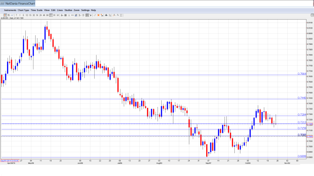This screenshot has height=176, width=314.
Task: Click the gray zoom-out icon
Action: coord(118,15)
